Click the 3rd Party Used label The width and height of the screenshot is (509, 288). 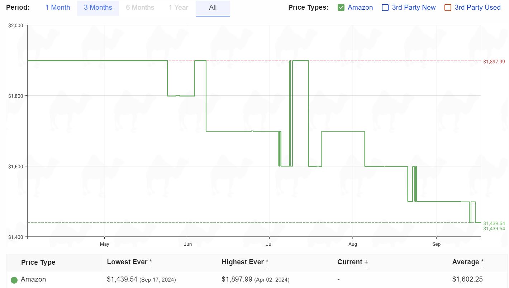coord(477,8)
